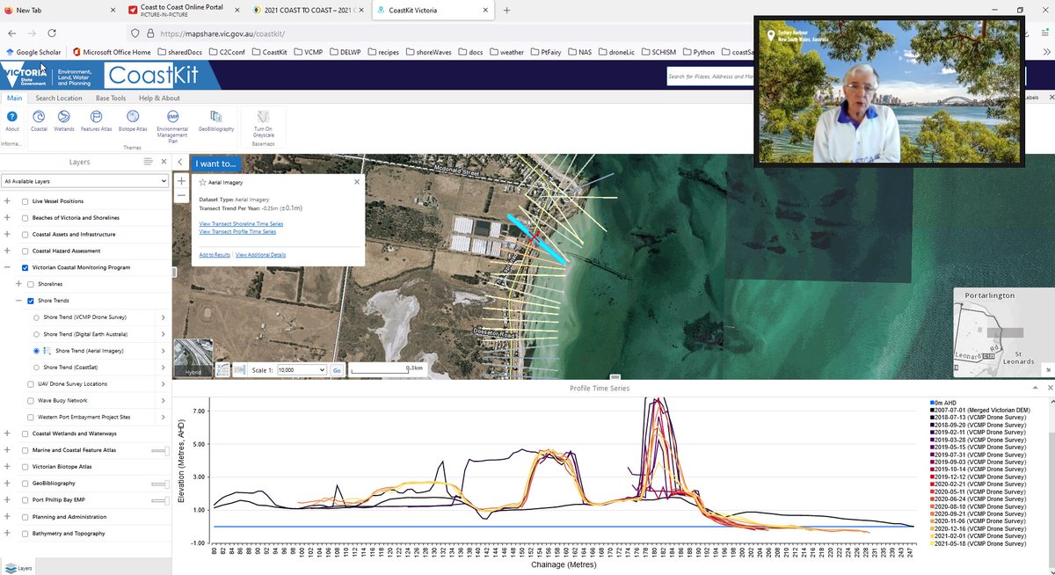
Task: Click View Additional Details link
Action: pyautogui.click(x=260, y=255)
